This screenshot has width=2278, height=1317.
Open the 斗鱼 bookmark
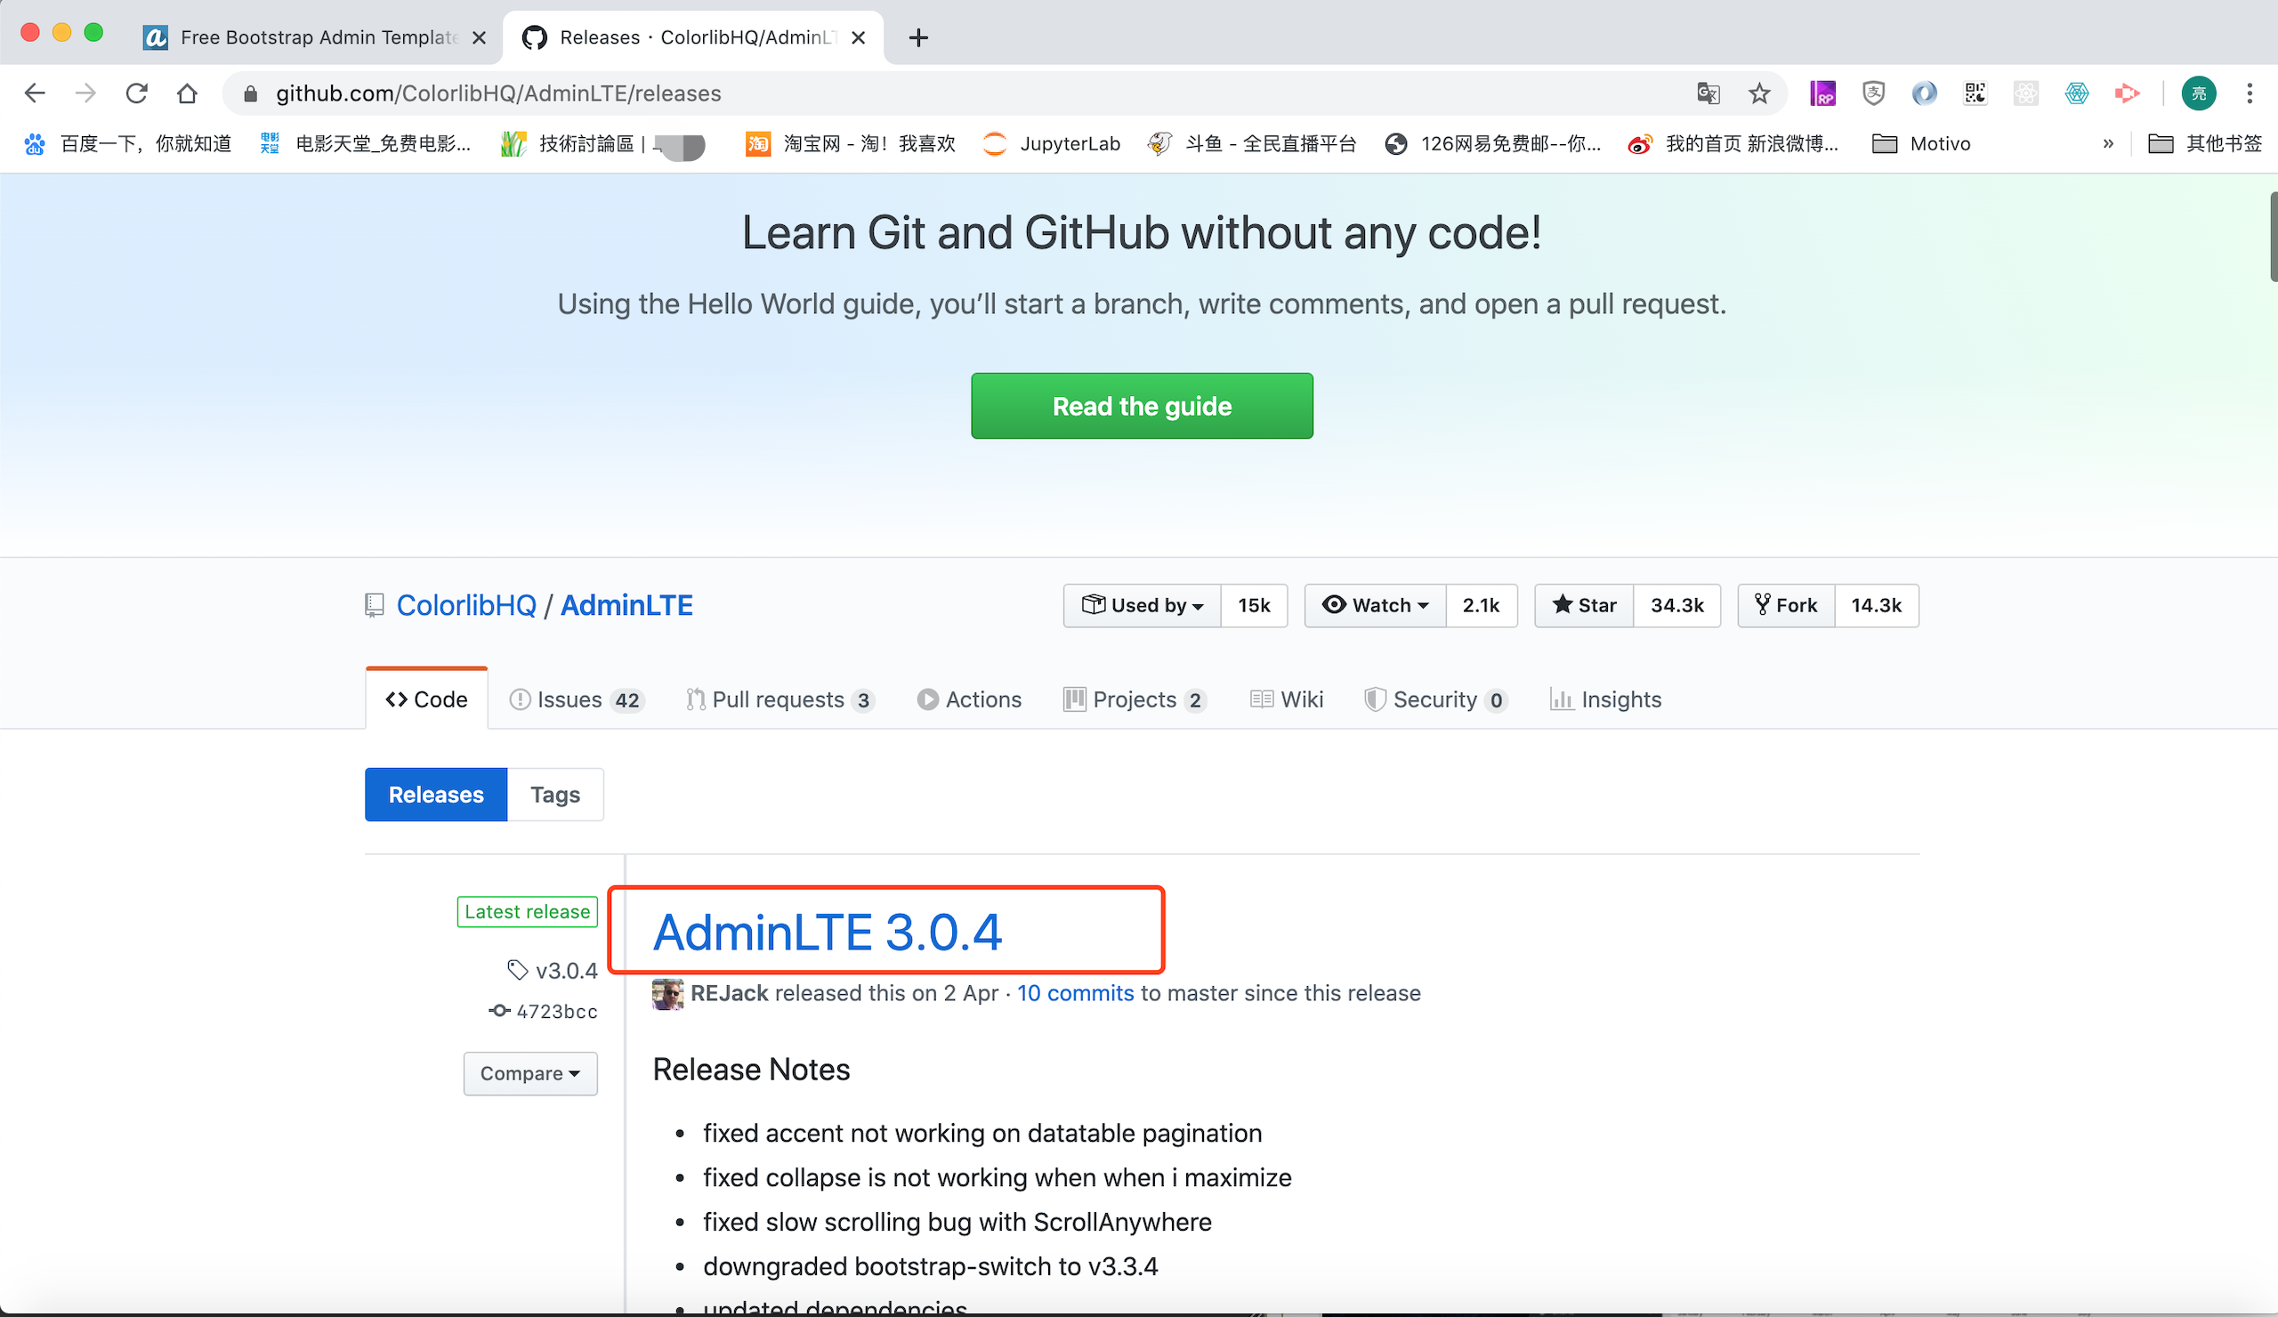1252,144
